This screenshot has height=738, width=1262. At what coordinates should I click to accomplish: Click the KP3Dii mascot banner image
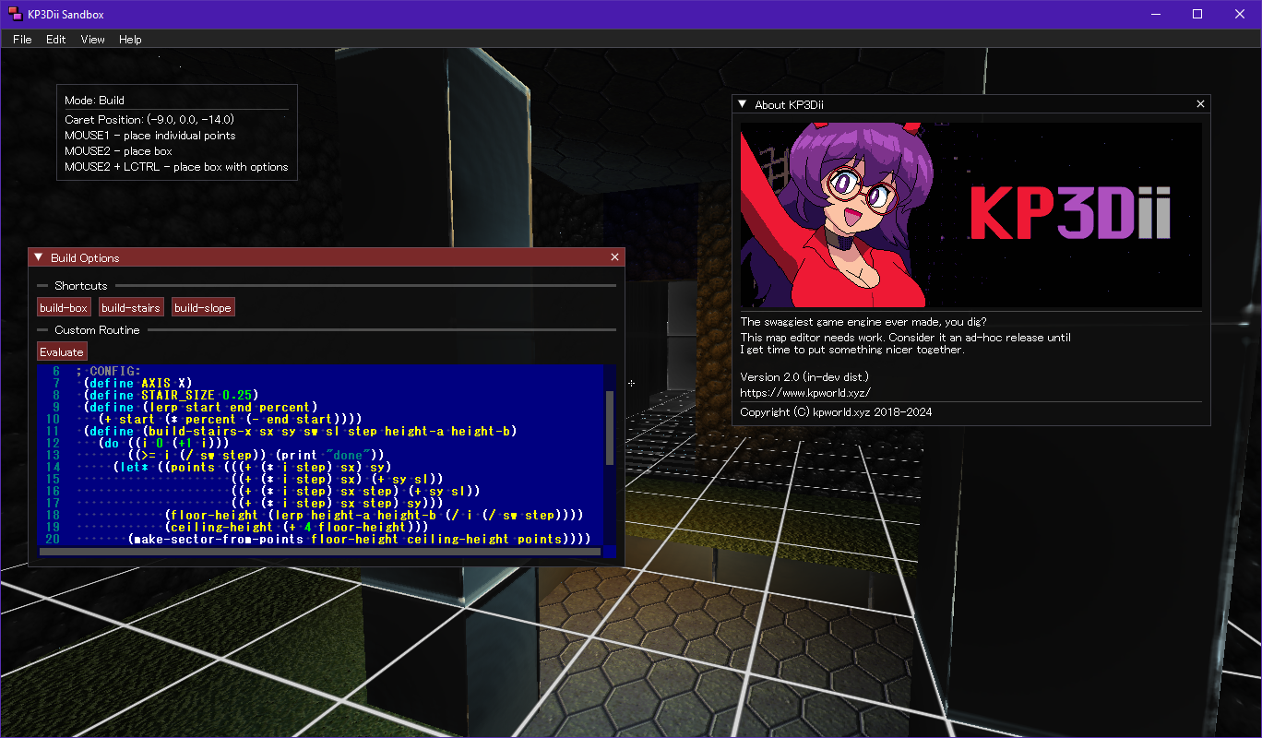[x=971, y=215]
